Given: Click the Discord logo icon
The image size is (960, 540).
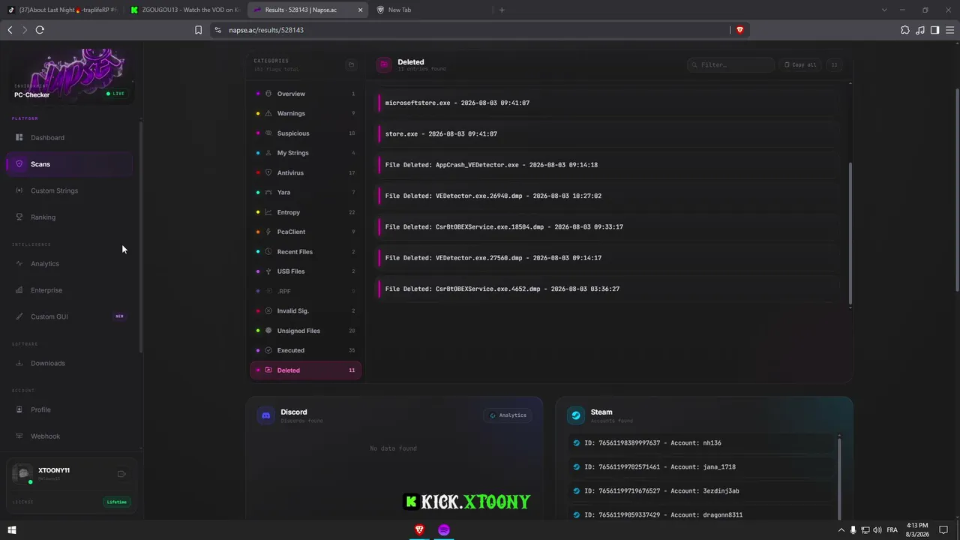Looking at the screenshot, I should (265, 415).
